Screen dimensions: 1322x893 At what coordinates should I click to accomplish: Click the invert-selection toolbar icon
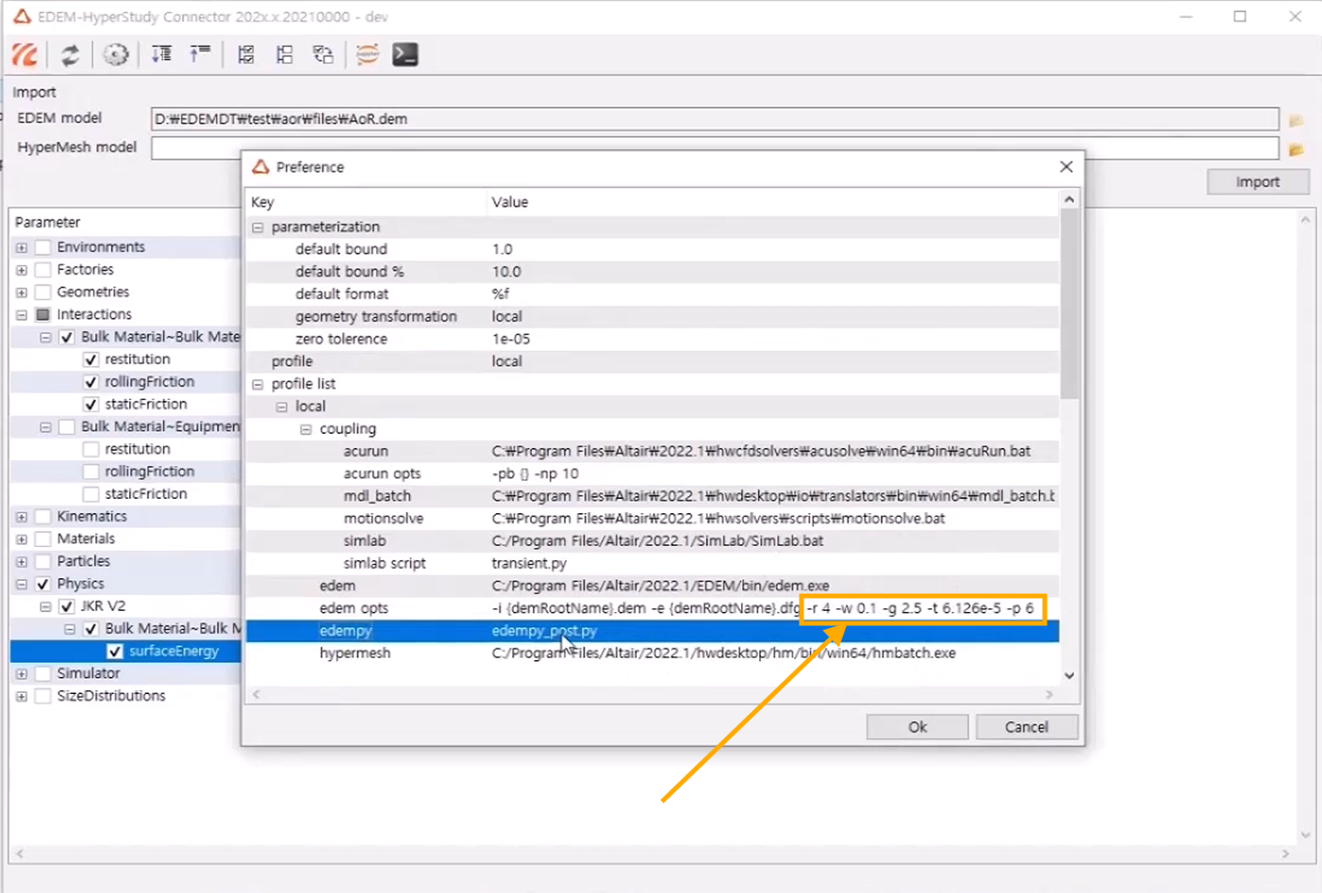[x=322, y=55]
